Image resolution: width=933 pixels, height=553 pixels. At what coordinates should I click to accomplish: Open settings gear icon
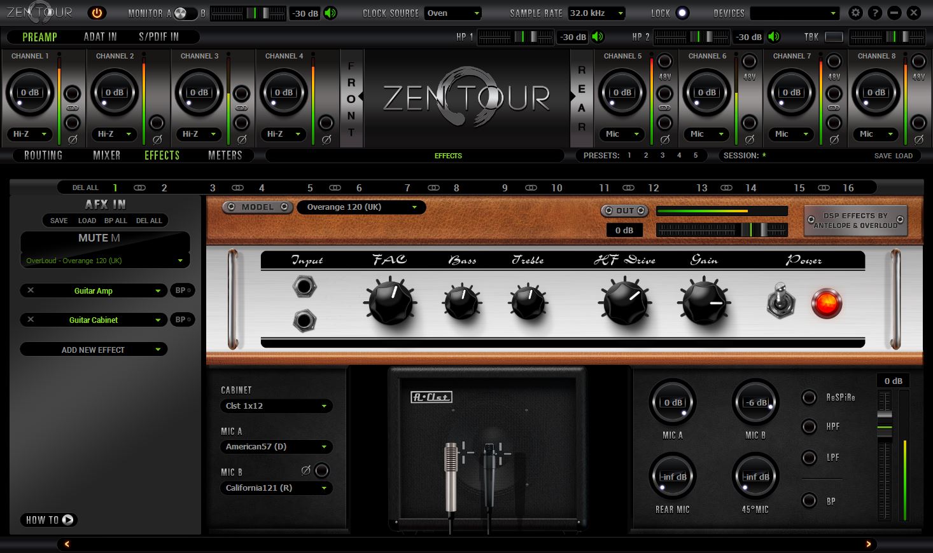pyautogui.click(x=856, y=13)
